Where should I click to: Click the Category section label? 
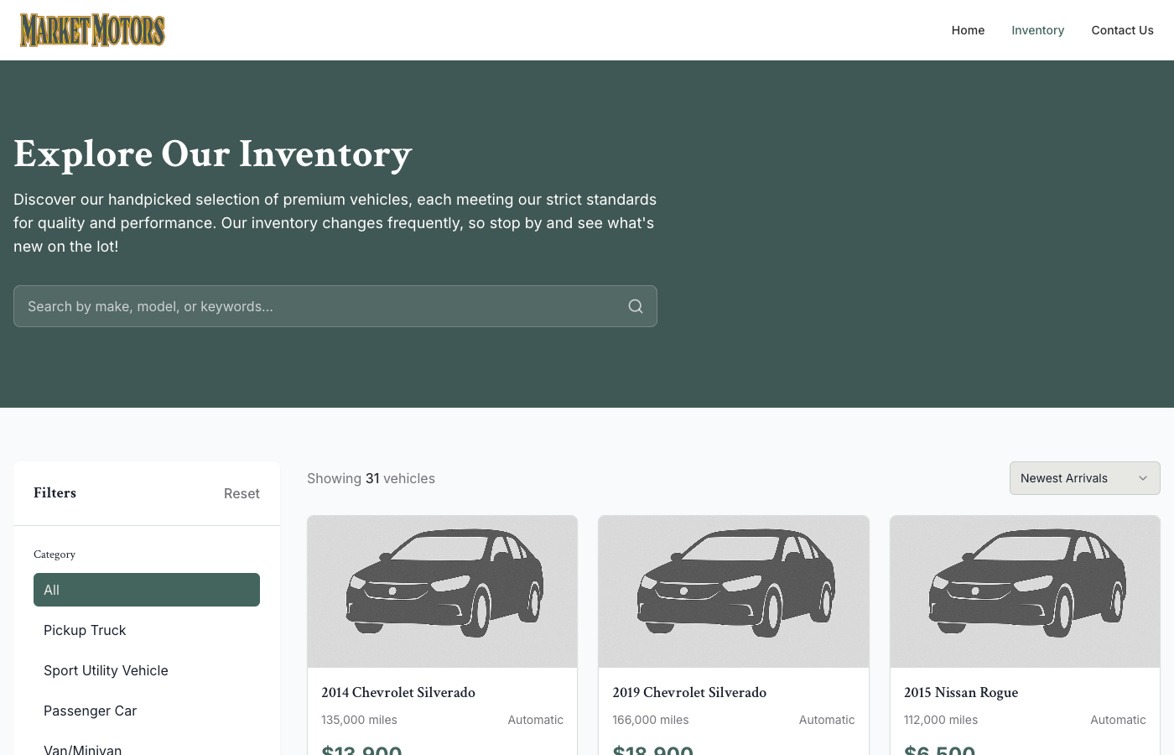tap(55, 555)
